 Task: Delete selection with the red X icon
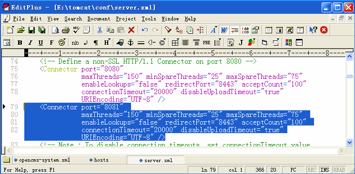point(132,30)
